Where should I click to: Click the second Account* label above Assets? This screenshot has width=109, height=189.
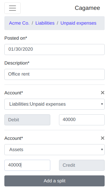pyautogui.click(x=14, y=138)
